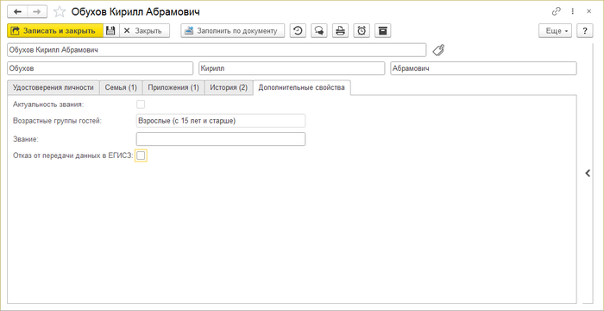
Task: Open the reminder alarm clock icon
Action: pyautogui.click(x=362, y=31)
